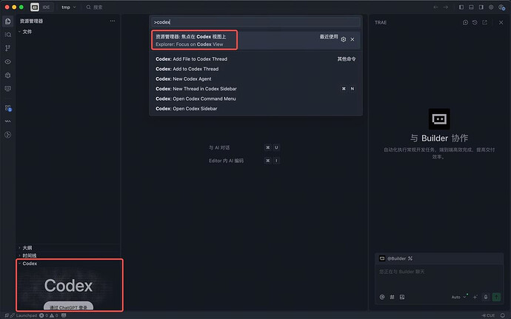Open the Run and Debug icon
Viewport: 511px width, 319px height.
pyautogui.click(x=8, y=135)
